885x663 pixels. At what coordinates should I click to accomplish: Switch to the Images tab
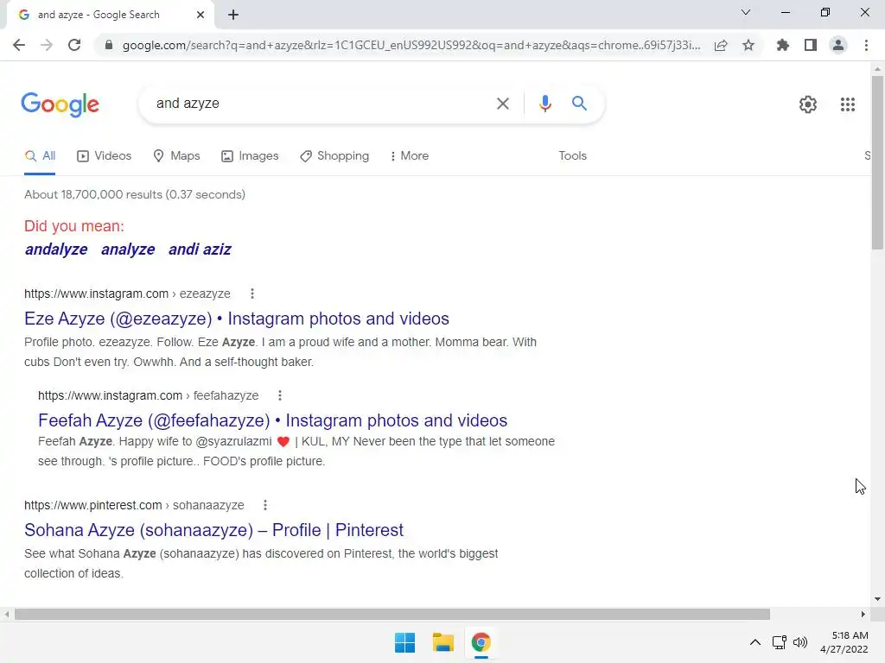[x=250, y=156]
